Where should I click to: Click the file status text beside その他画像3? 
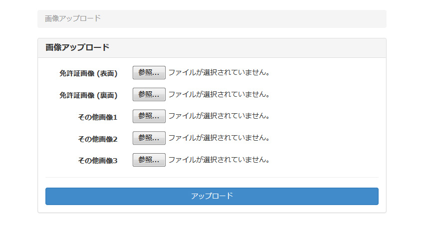click(219, 160)
